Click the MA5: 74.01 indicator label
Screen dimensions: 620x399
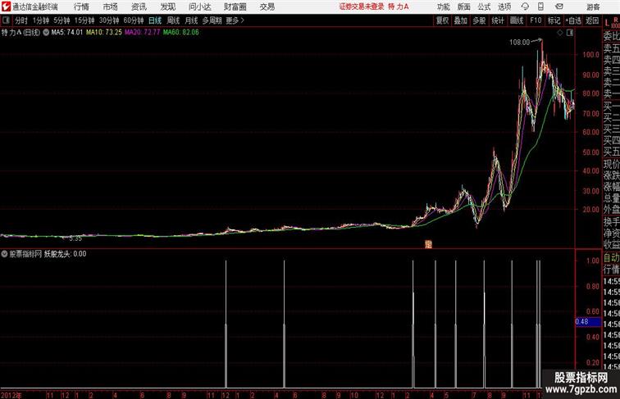point(67,33)
